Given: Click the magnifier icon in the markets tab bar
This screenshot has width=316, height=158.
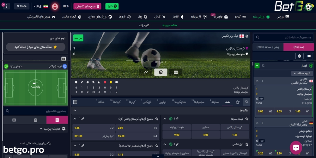Looking at the screenshot, I should [x=247, y=102].
